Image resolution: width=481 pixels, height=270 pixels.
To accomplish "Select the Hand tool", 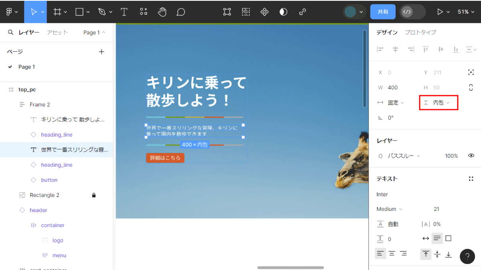I will [x=162, y=12].
